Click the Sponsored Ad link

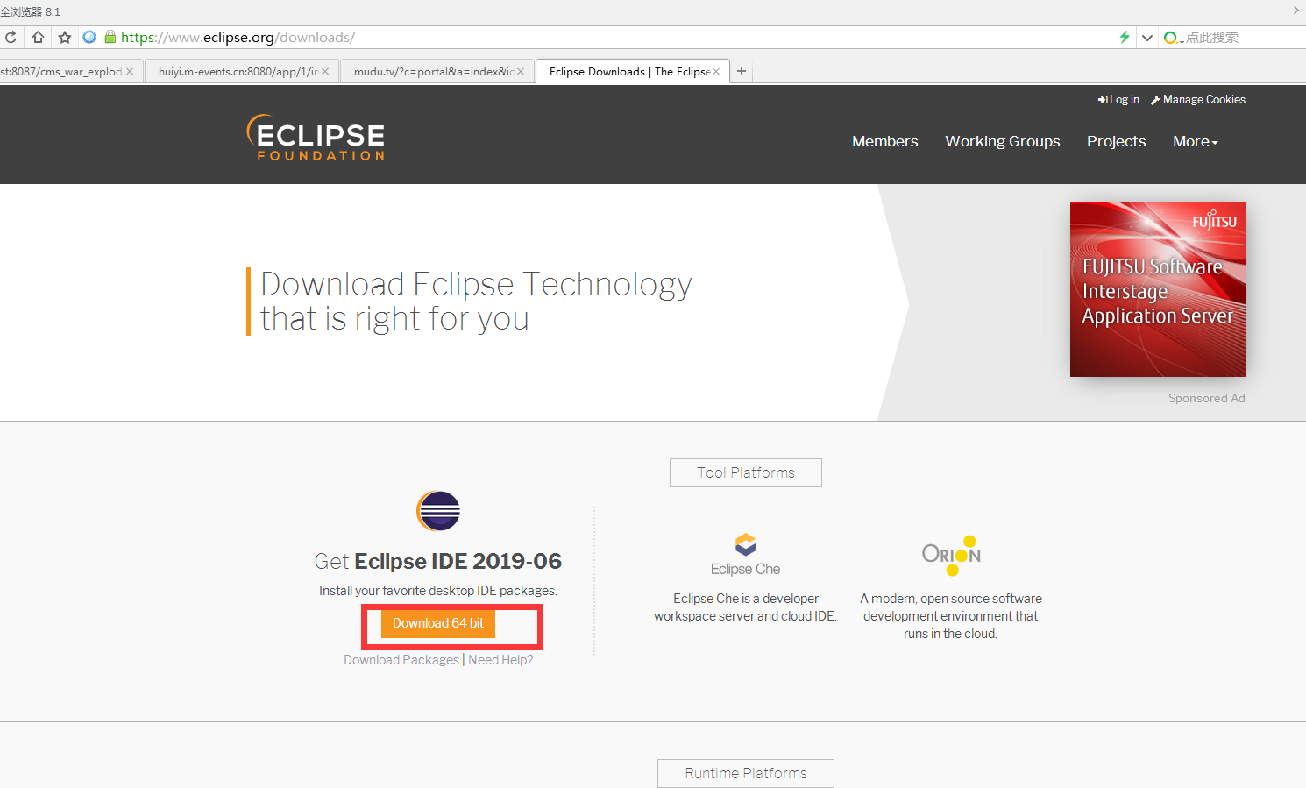pos(1206,398)
